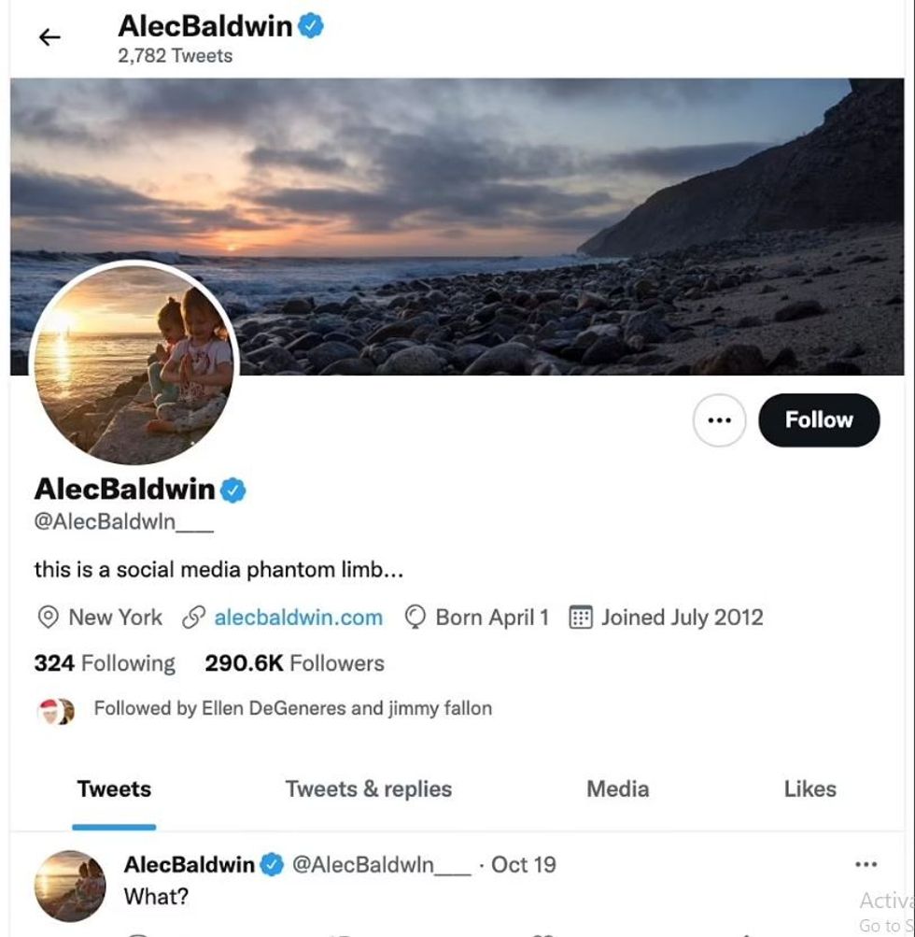The width and height of the screenshot is (915, 937).
Task: Open the large circular profile picture
Action: pyautogui.click(x=134, y=363)
